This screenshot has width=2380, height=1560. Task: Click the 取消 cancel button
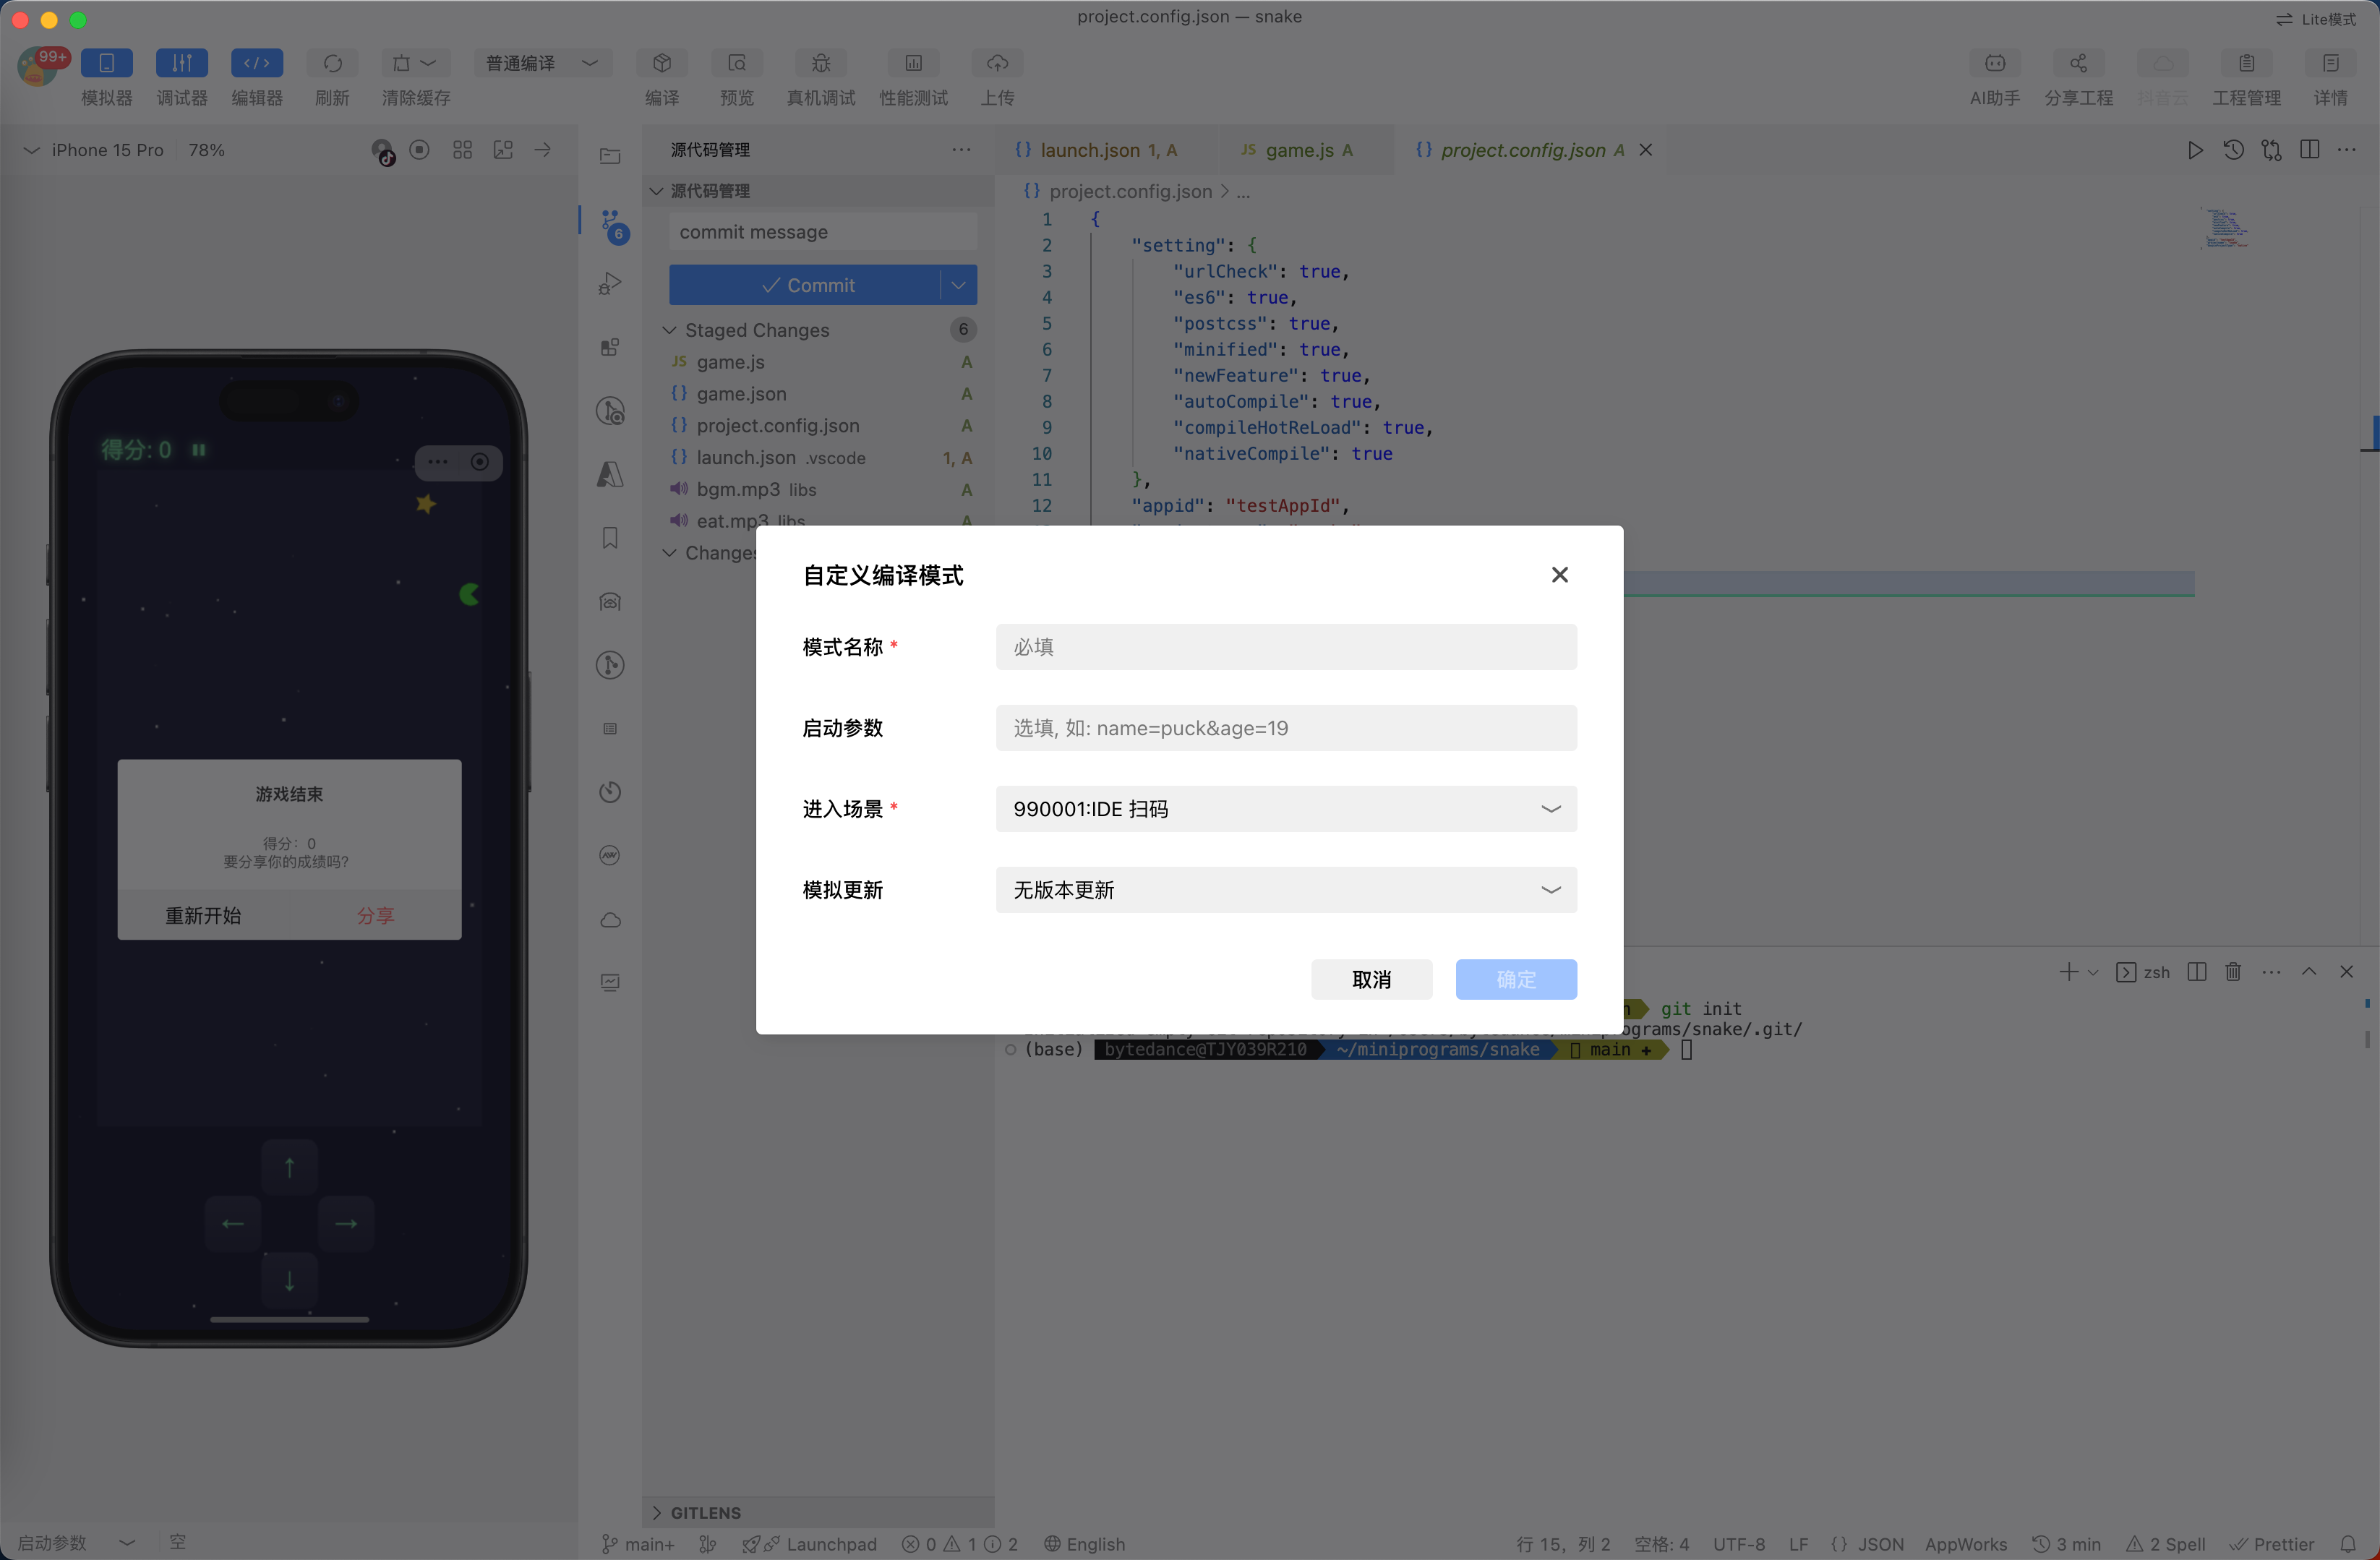[x=1371, y=980]
